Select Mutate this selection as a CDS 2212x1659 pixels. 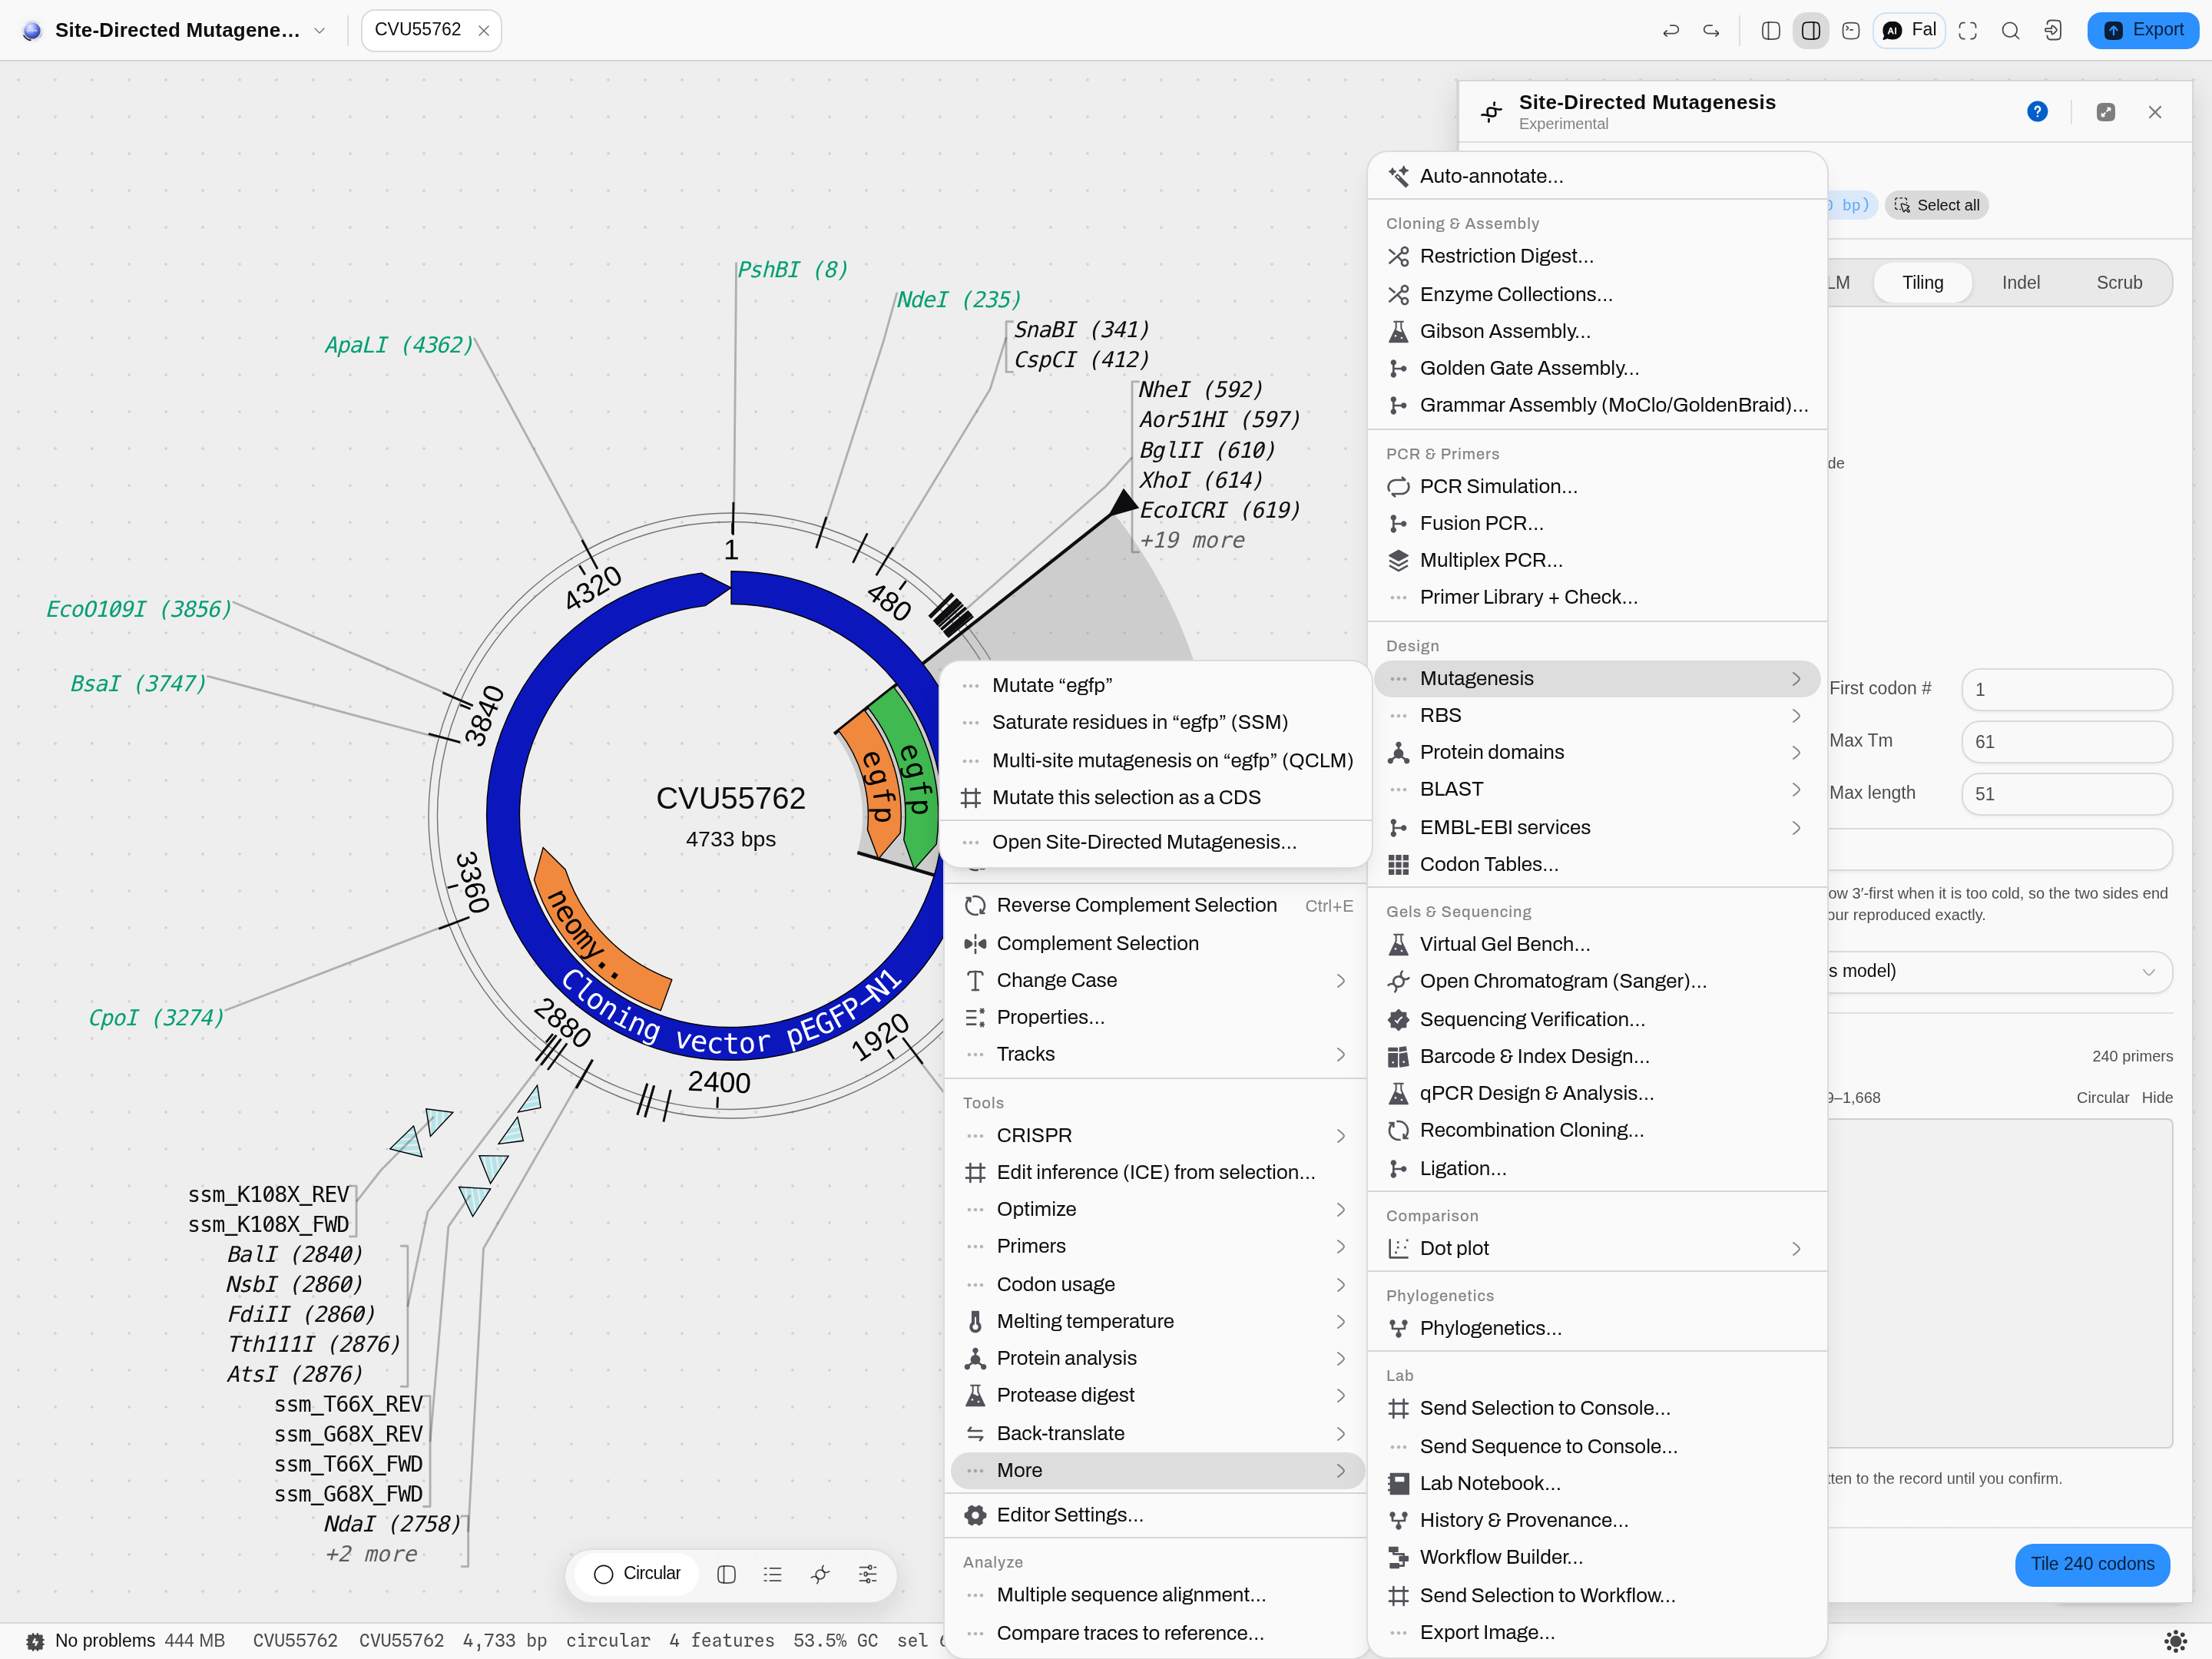(x=1155, y=797)
